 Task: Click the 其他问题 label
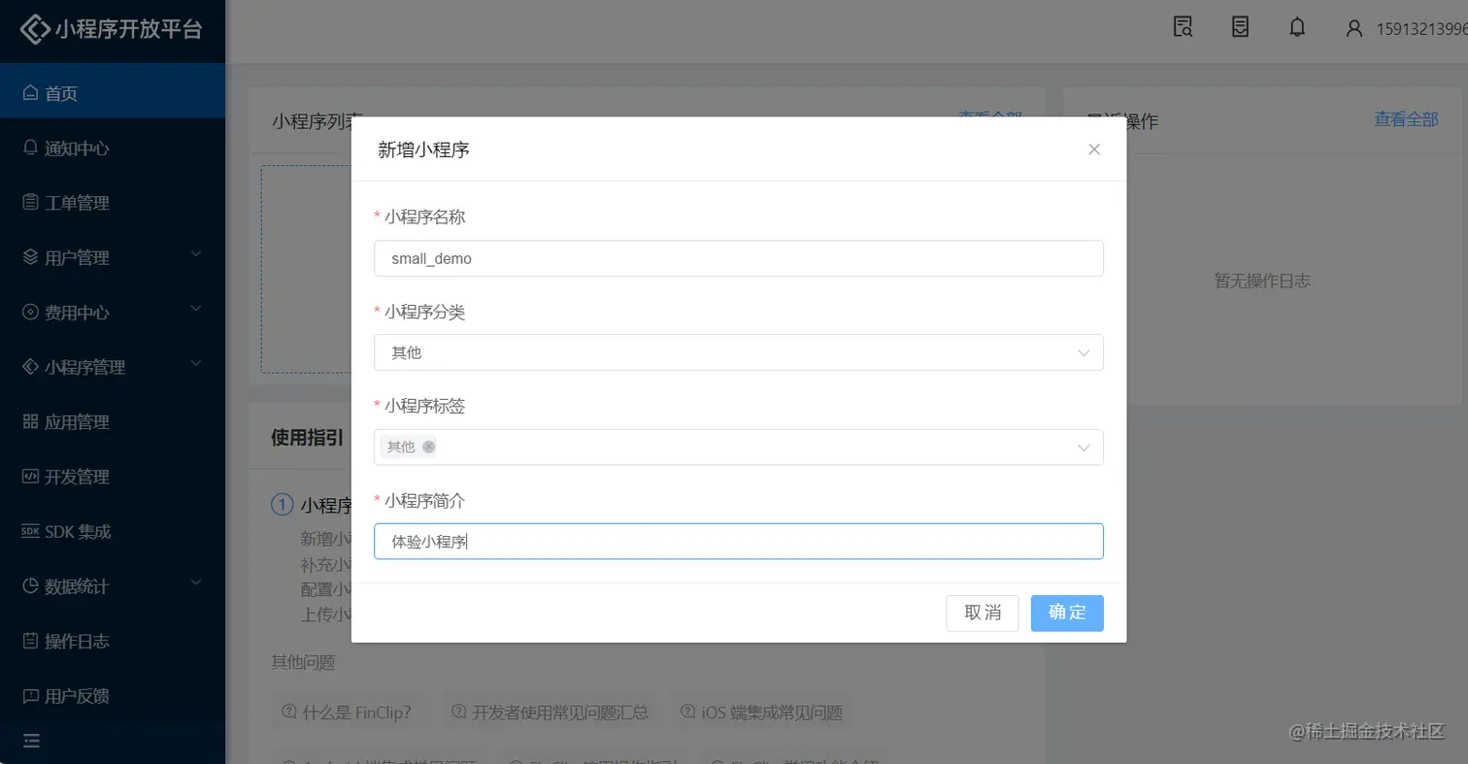point(303,662)
